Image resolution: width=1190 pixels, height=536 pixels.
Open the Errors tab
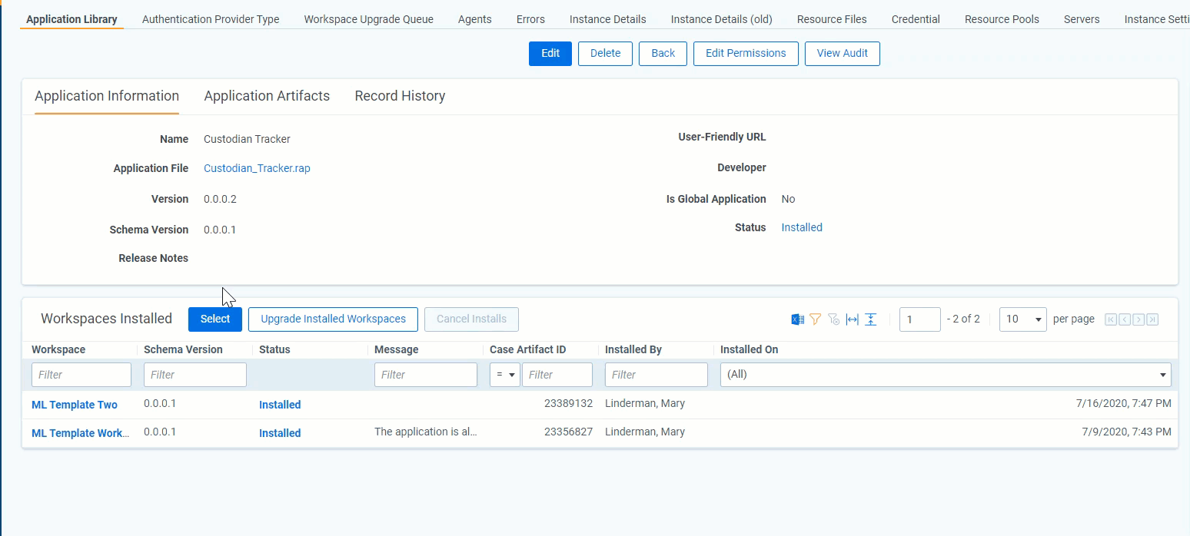530,19
